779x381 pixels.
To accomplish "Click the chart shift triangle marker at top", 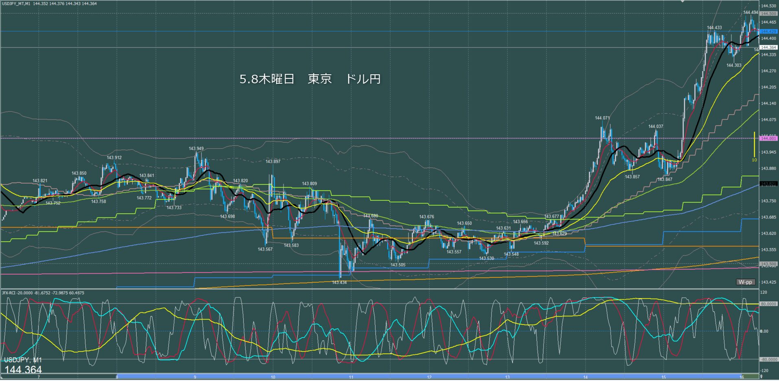I will tap(683, 2).
